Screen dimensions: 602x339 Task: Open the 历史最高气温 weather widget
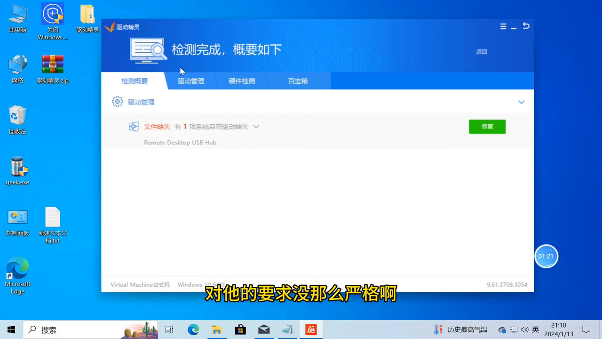pyautogui.click(x=460, y=330)
